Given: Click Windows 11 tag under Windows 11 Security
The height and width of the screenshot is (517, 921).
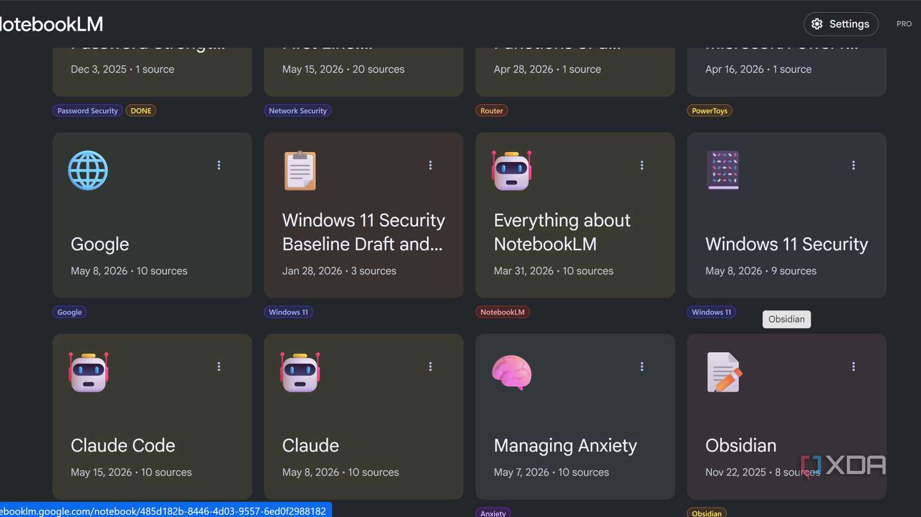Looking at the screenshot, I should (711, 312).
